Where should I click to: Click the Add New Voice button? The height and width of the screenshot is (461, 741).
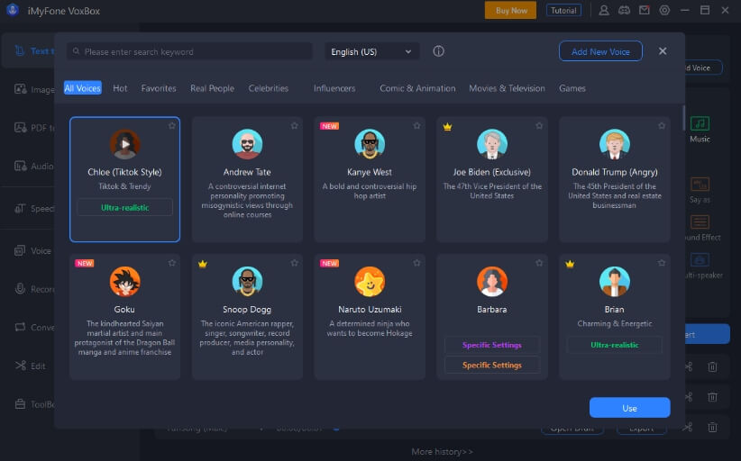(600, 51)
